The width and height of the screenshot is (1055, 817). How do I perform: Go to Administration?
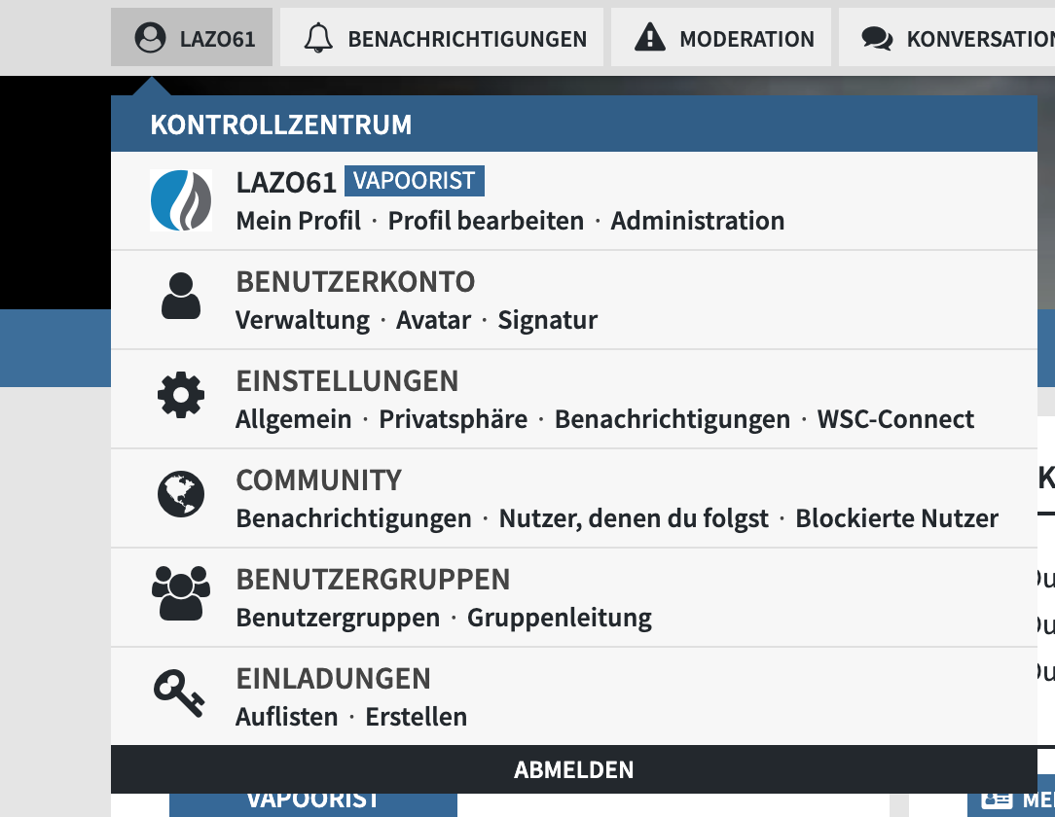[x=697, y=221]
